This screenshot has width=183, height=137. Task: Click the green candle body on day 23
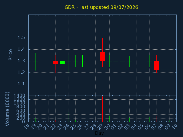pyautogui.click(x=62, y=62)
